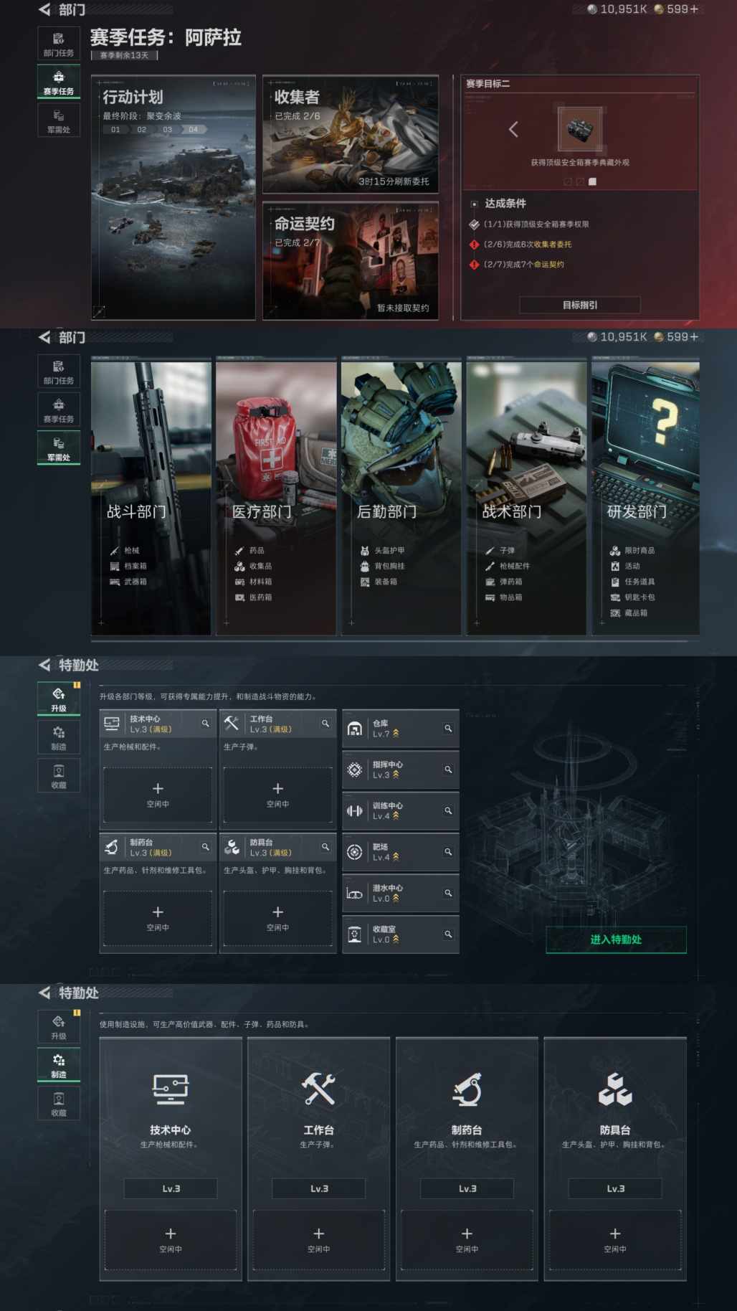Open the 医疗部门 department card
The height and width of the screenshot is (1311, 737).
[x=276, y=498]
